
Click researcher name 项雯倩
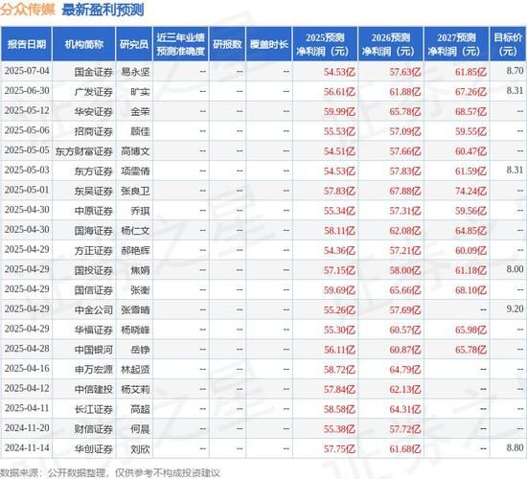(135, 171)
